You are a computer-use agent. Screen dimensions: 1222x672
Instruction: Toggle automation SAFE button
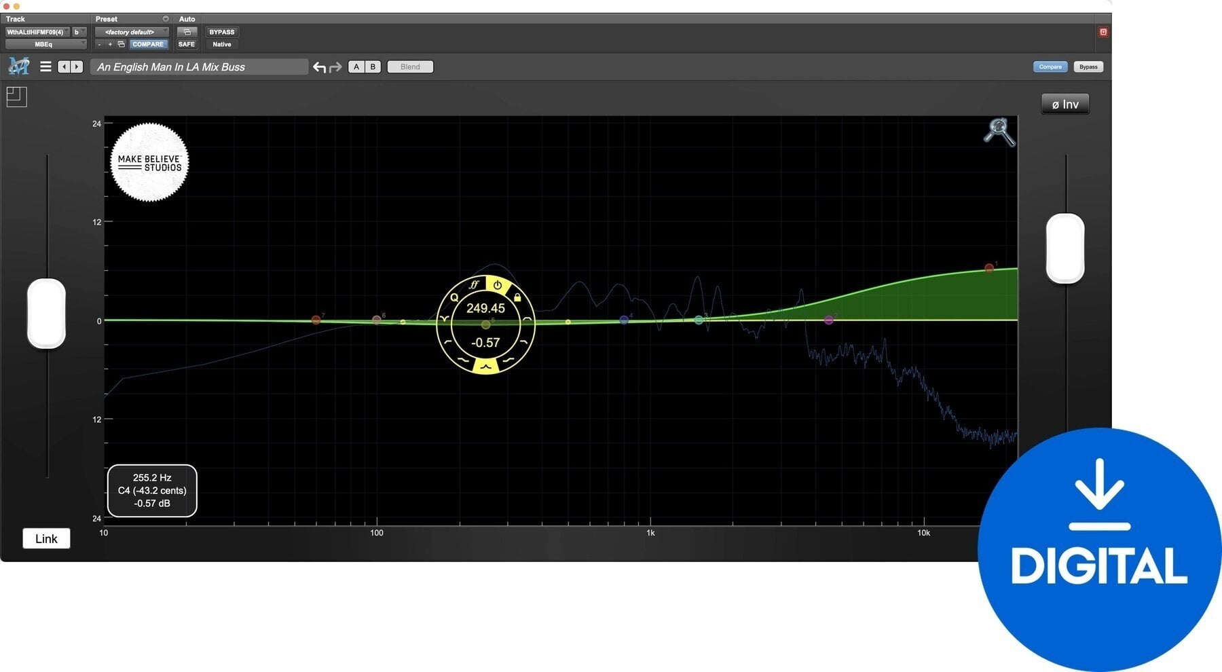[187, 44]
